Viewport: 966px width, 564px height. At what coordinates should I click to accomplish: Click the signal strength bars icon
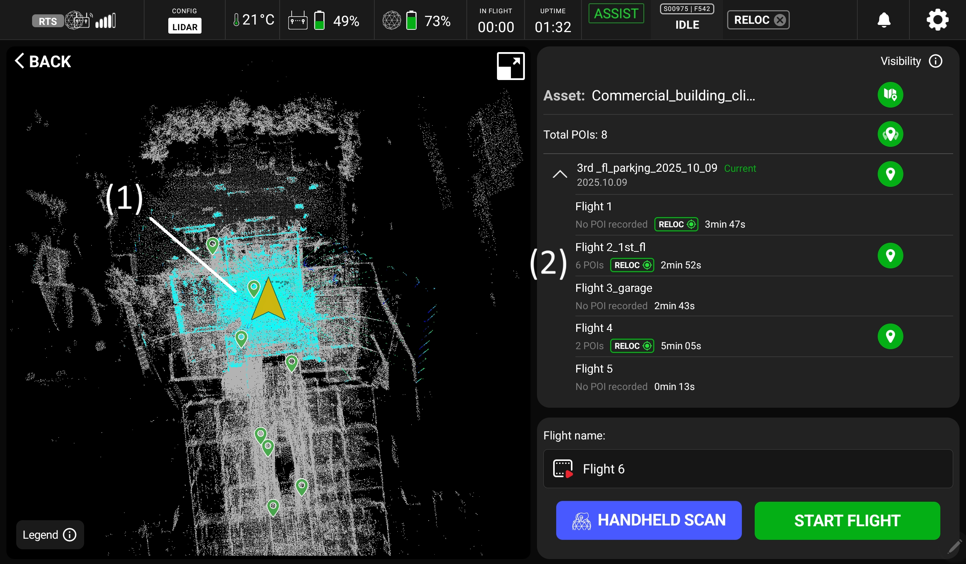(x=105, y=21)
